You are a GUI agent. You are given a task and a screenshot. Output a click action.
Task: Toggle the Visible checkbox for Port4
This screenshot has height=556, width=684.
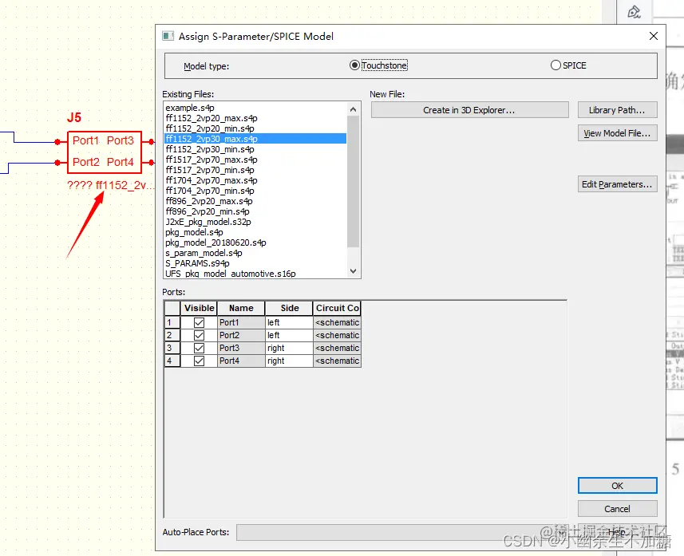[x=199, y=361]
